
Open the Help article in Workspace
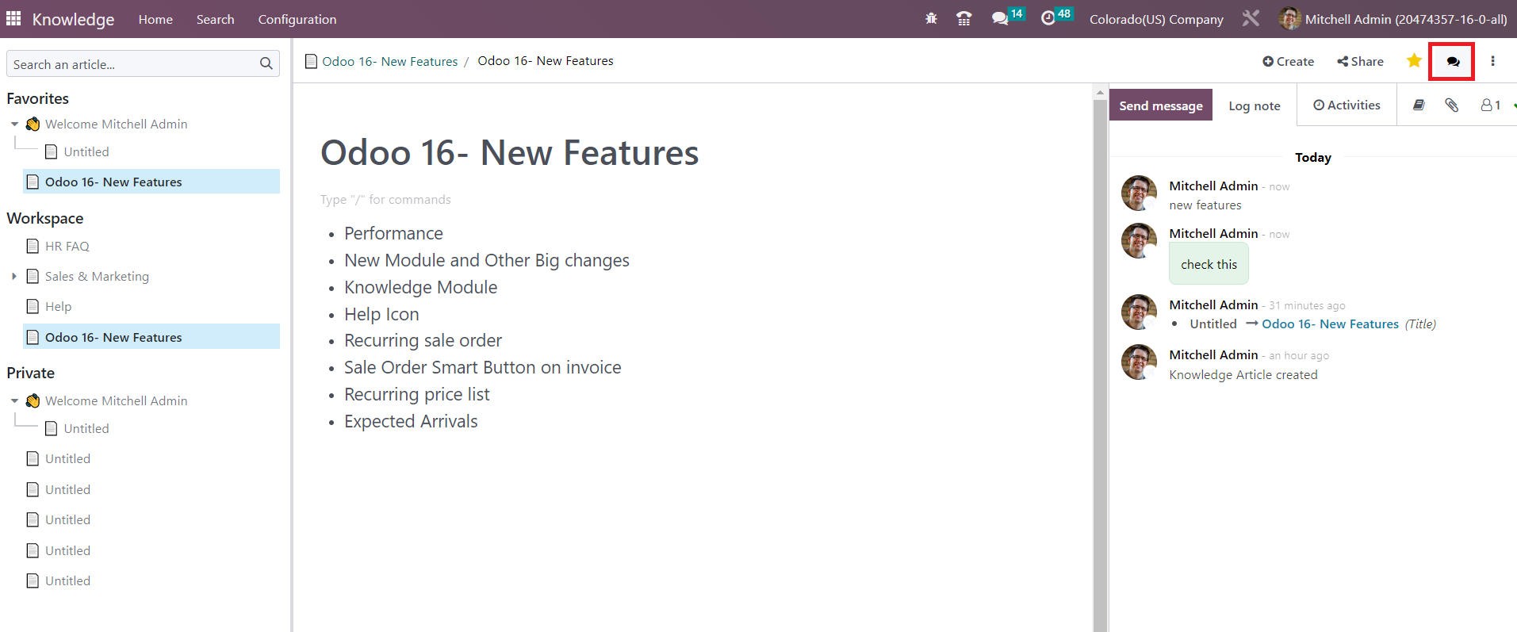(x=58, y=306)
